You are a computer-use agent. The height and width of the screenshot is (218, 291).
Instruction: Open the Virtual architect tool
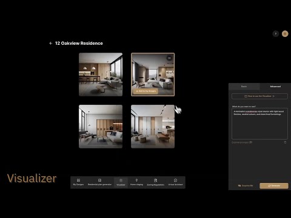175,182
